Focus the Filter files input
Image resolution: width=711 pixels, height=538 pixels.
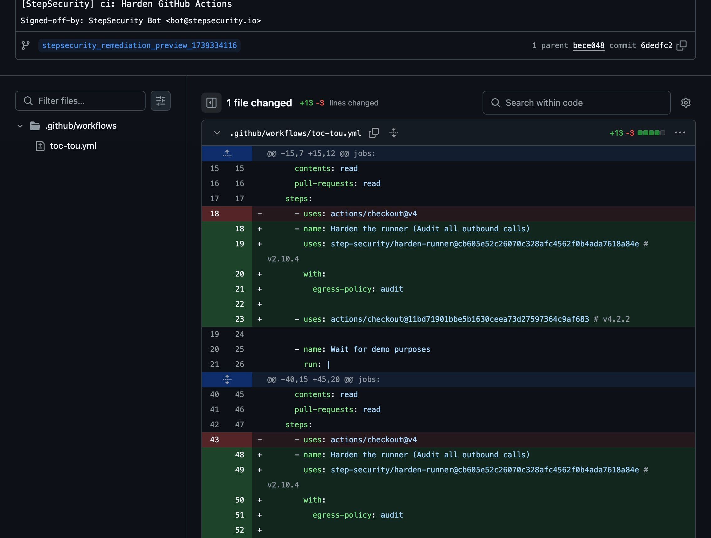tap(80, 101)
